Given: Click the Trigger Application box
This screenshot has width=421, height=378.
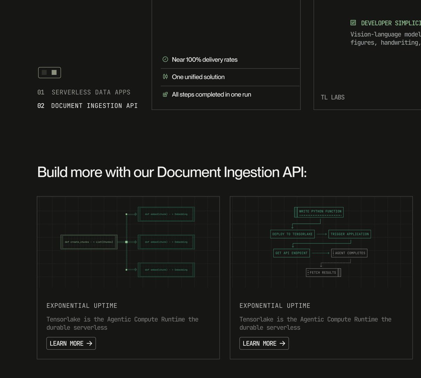Looking at the screenshot, I should [350, 234].
